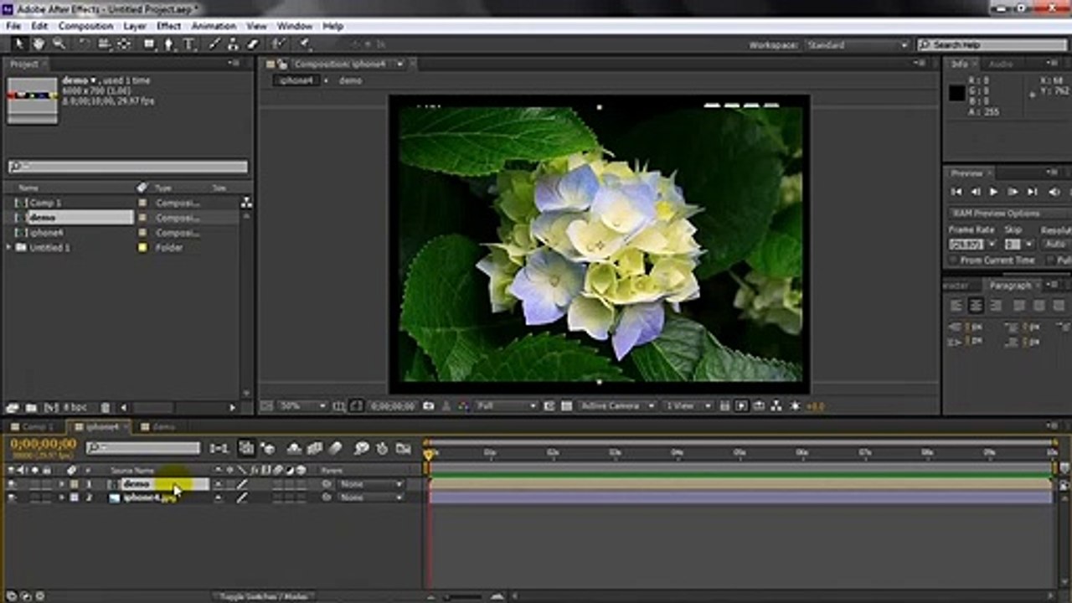
Task: Switch to the Paragraph panel tab
Action: coord(1010,286)
